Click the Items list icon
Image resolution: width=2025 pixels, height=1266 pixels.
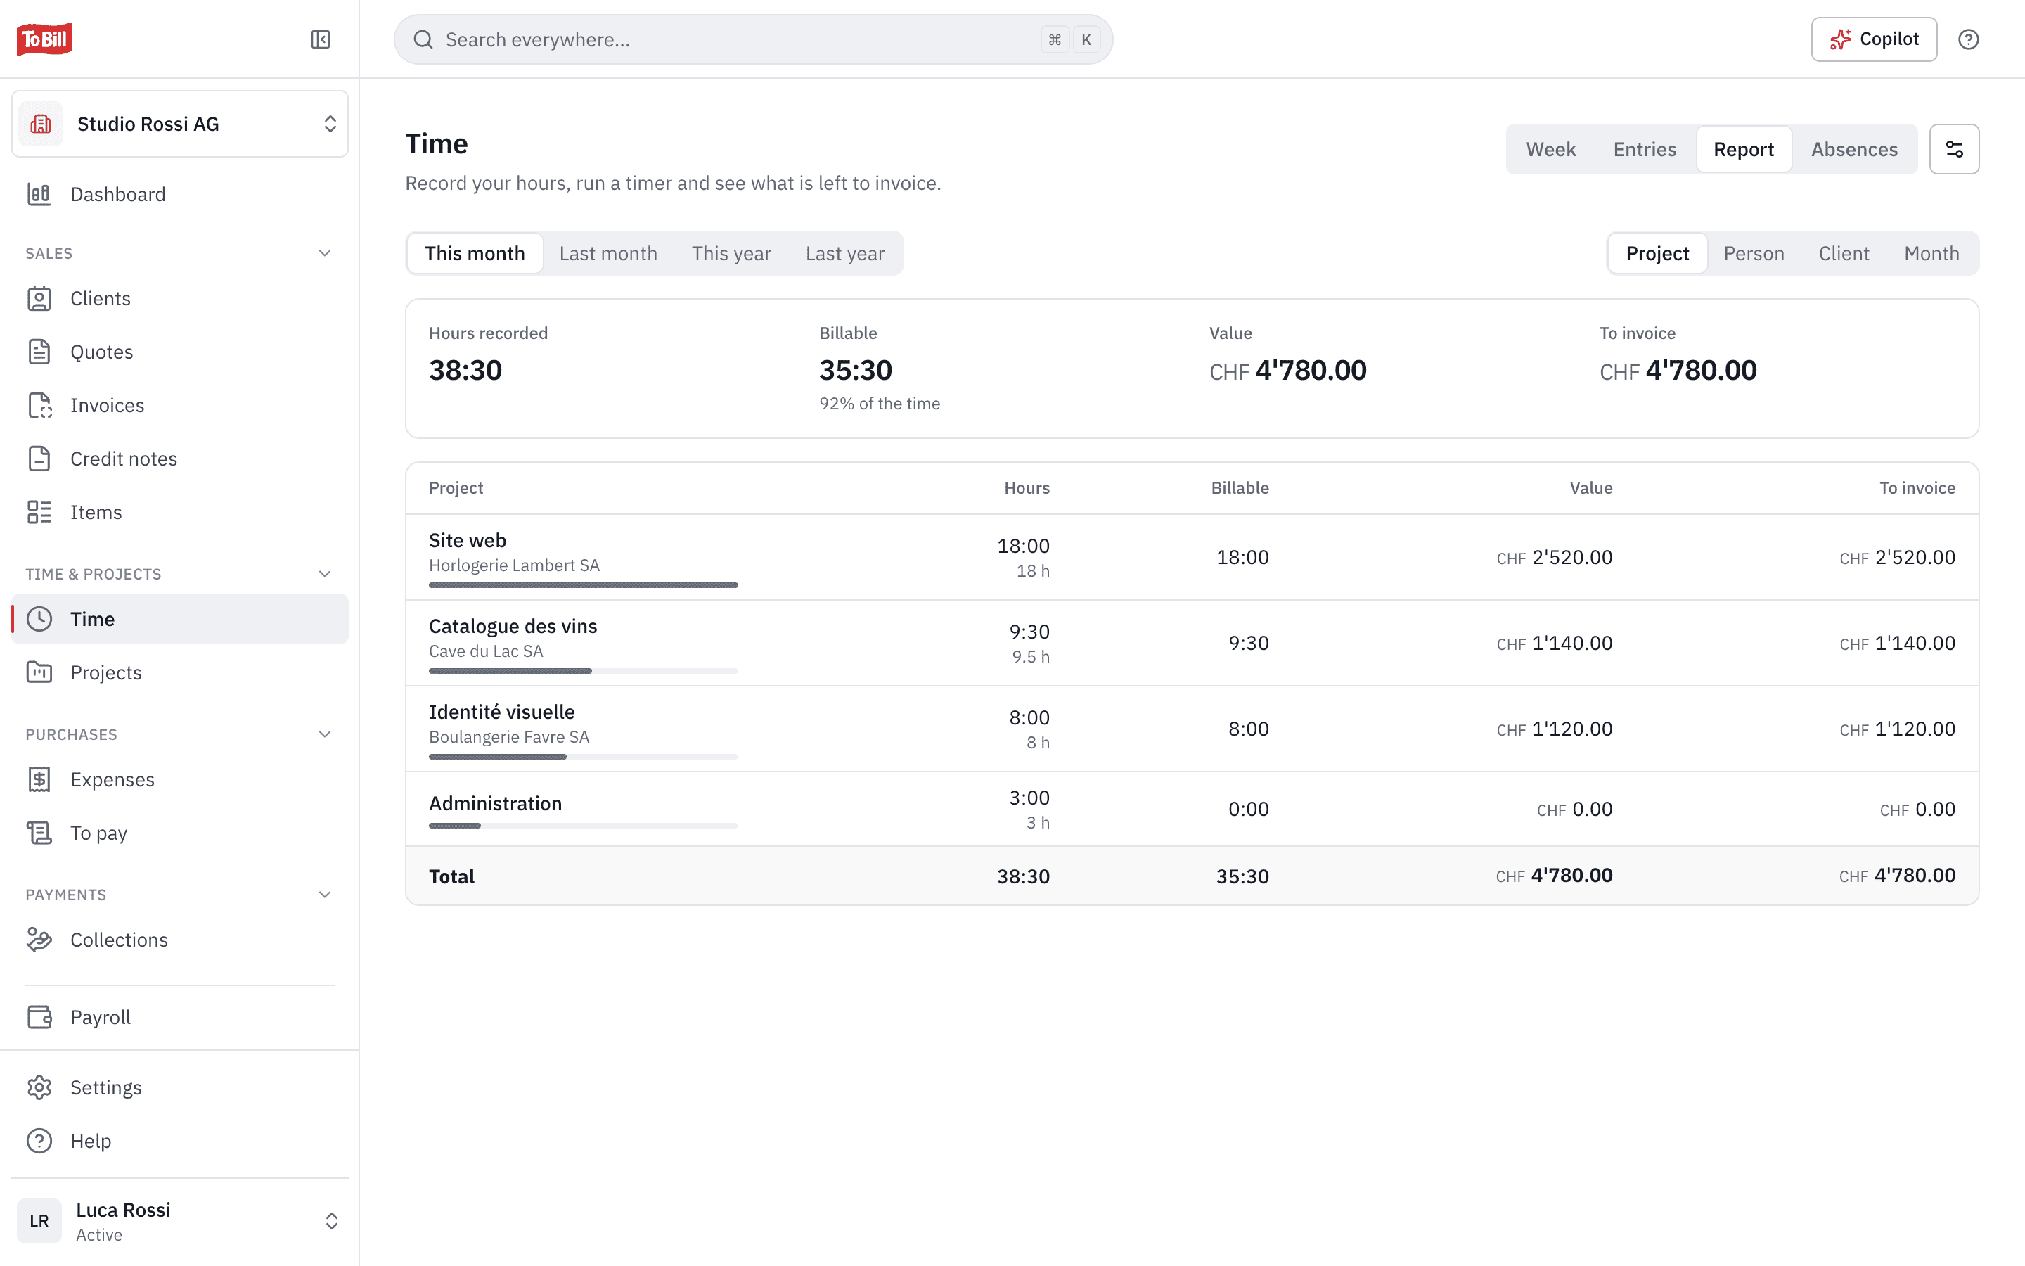click(39, 513)
